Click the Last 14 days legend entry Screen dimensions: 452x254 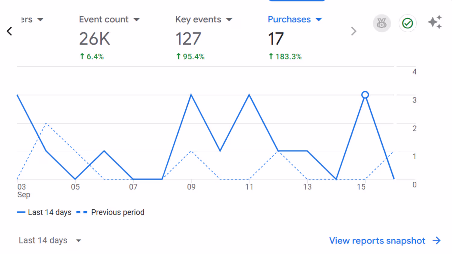tap(44, 212)
